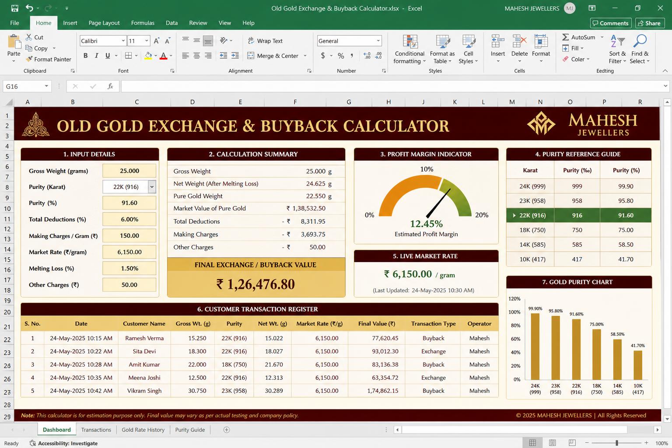Switch to the Insert ribbon tab

click(70, 23)
